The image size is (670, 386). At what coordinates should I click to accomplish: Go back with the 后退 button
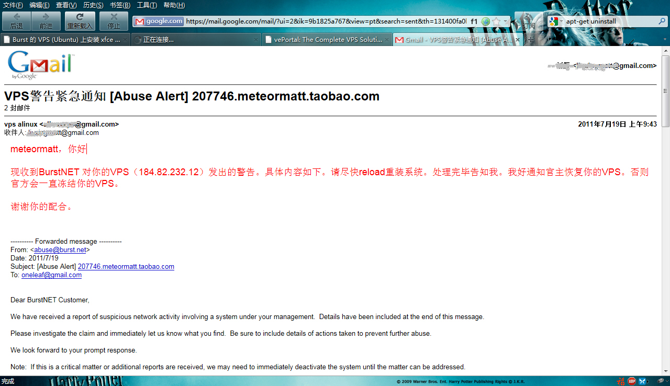point(16,21)
